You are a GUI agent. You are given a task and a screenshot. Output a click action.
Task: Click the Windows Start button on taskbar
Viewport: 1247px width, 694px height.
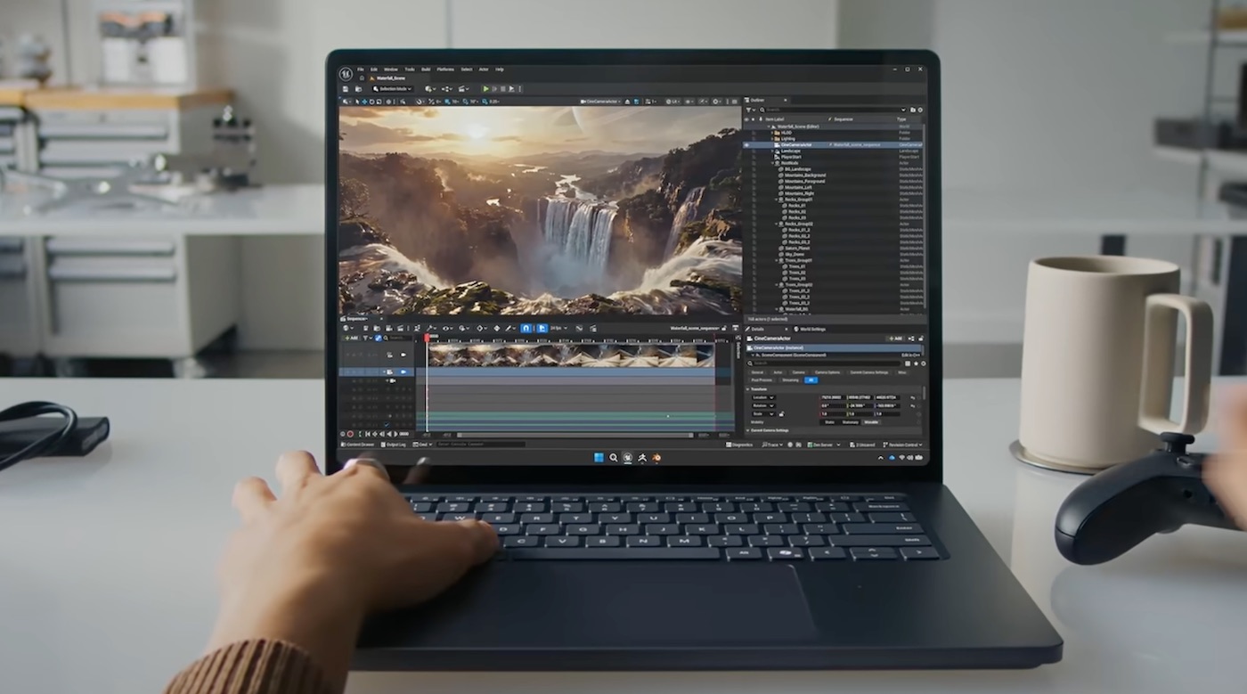click(x=599, y=457)
